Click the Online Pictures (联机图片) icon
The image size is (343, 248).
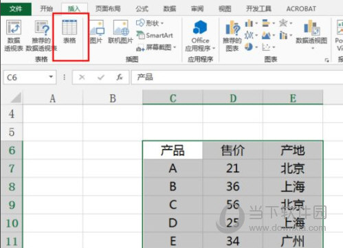pos(121,27)
